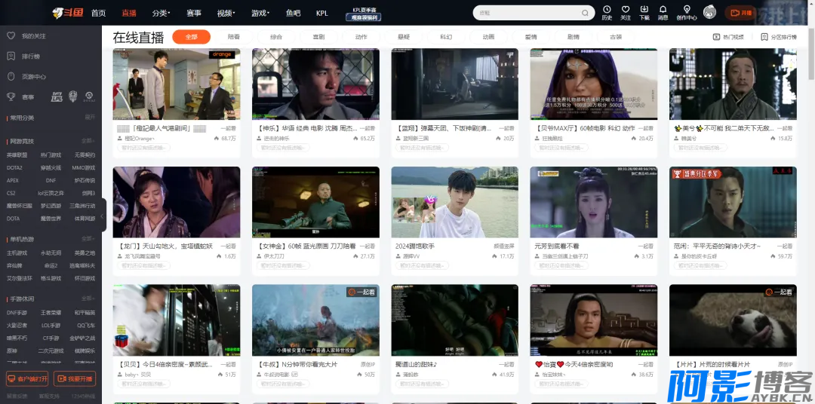Open the 赛事 trophy item in sidebar
This screenshot has height=404, width=815.
[20, 96]
